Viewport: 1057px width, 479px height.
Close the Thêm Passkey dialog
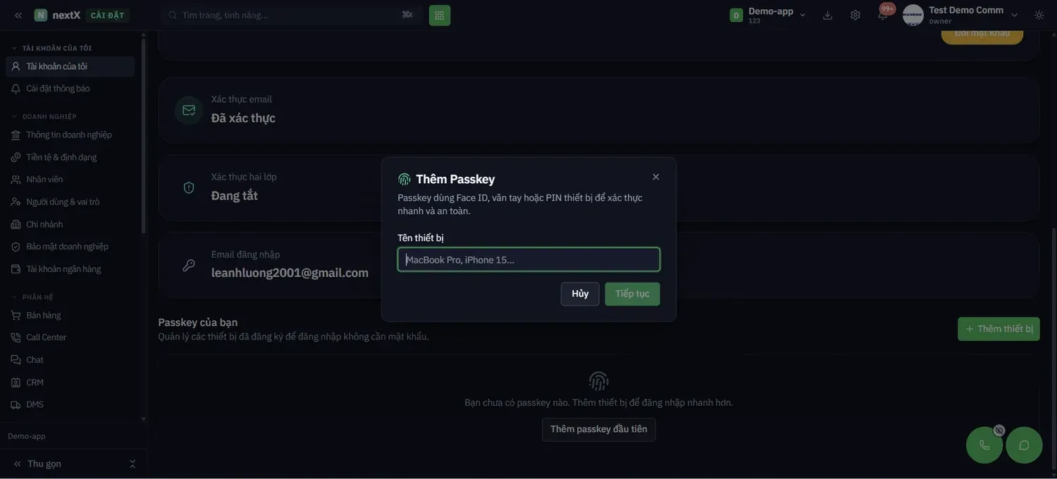tap(656, 177)
